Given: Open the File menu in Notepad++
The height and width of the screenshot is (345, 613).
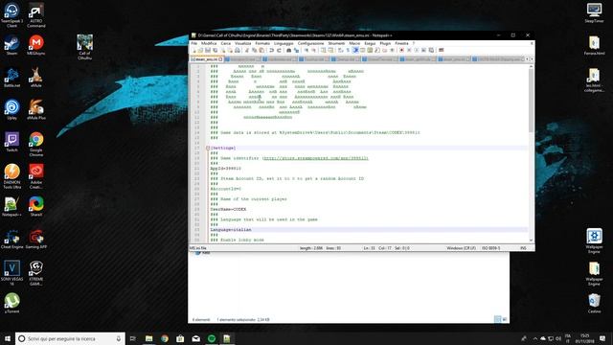Looking at the screenshot, I should pyautogui.click(x=193, y=43).
